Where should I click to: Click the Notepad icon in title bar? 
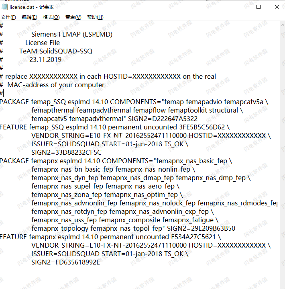pyautogui.click(x=4, y=7)
